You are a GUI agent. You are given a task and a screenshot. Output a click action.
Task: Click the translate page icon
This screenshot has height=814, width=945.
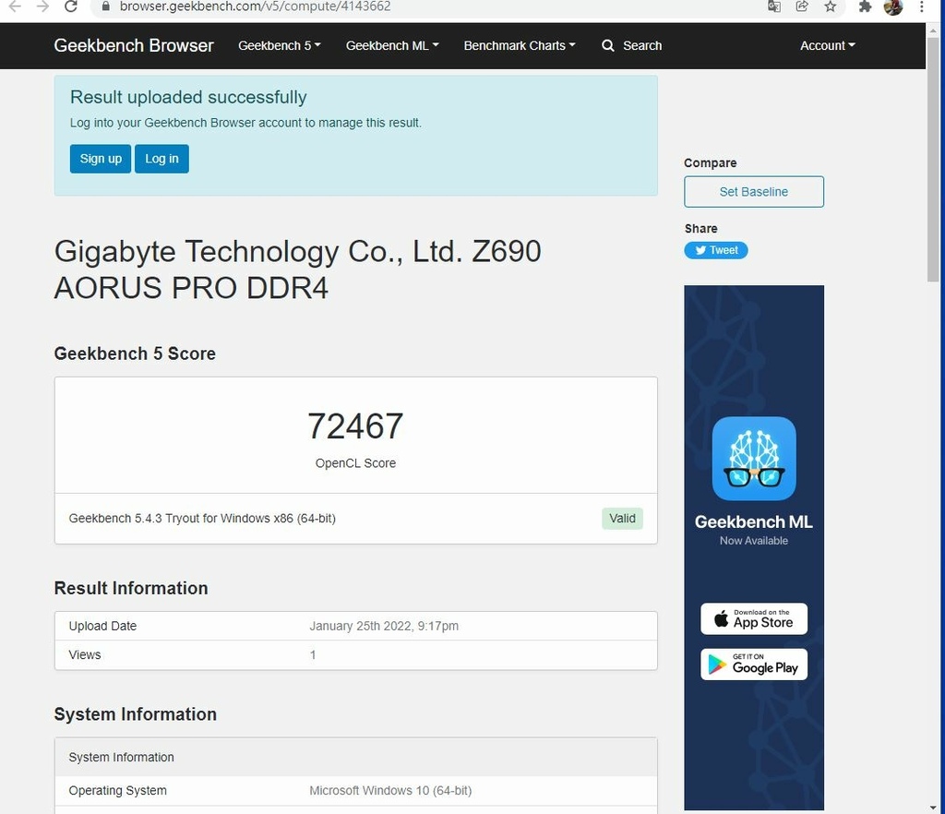coord(774,6)
